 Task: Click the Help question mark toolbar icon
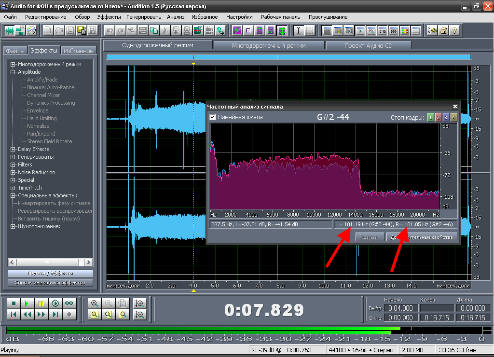tap(454, 31)
